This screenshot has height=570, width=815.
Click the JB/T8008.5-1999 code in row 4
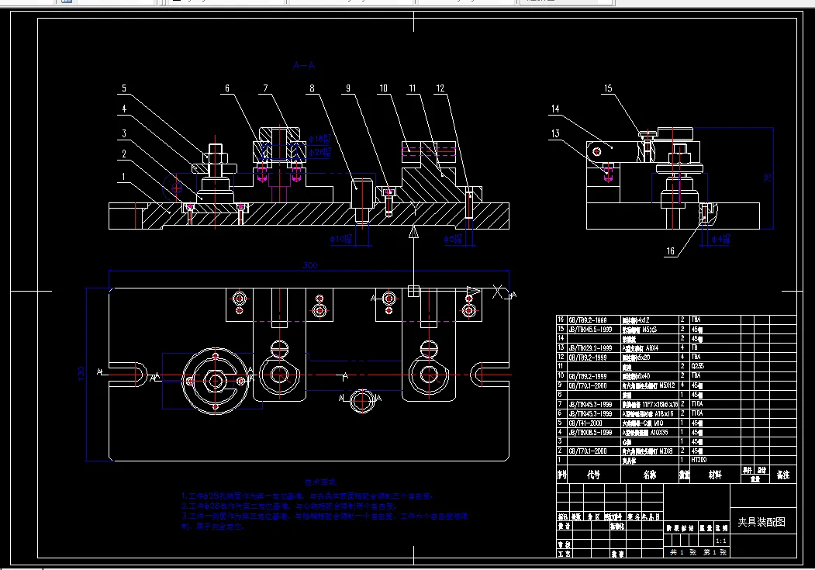tap(590, 432)
